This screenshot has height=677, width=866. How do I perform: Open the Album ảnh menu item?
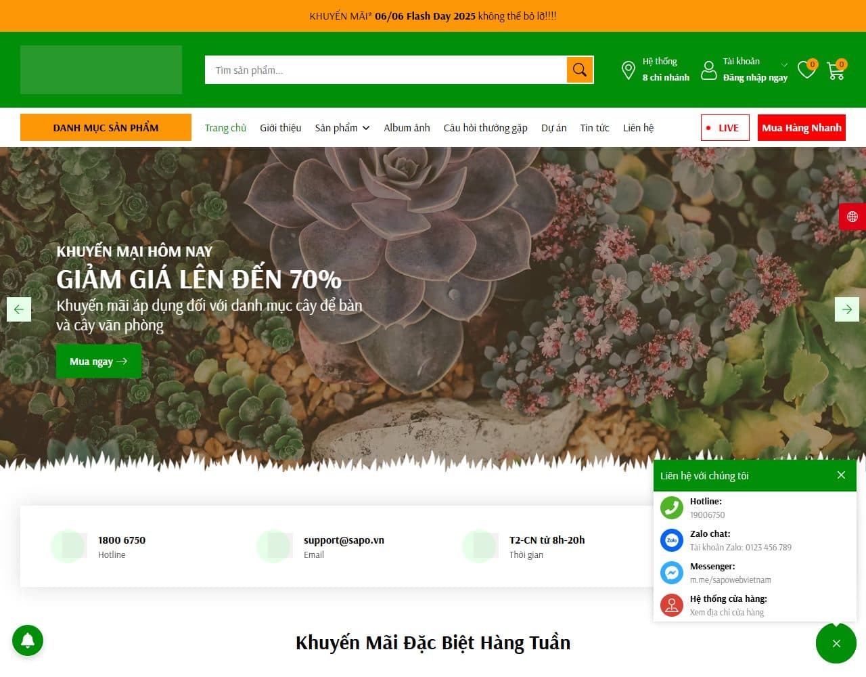pyautogui.click(x=407, y=128)
